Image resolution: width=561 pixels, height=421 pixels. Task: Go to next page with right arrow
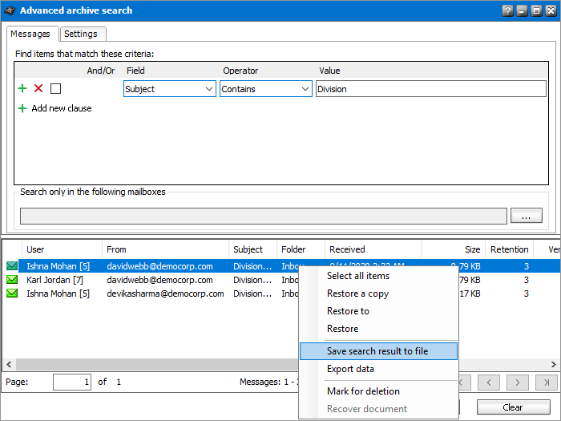click(518, 383)
